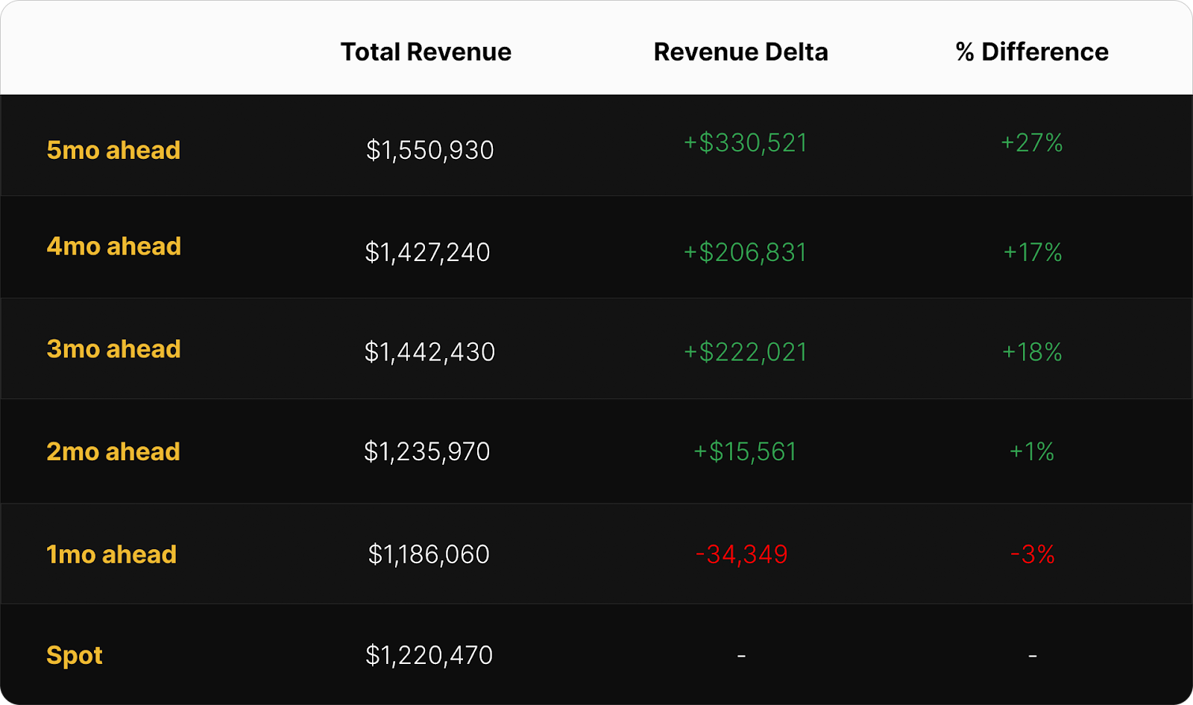Click the $1,442,430 total revenue cell

click(x=429, y=352)
